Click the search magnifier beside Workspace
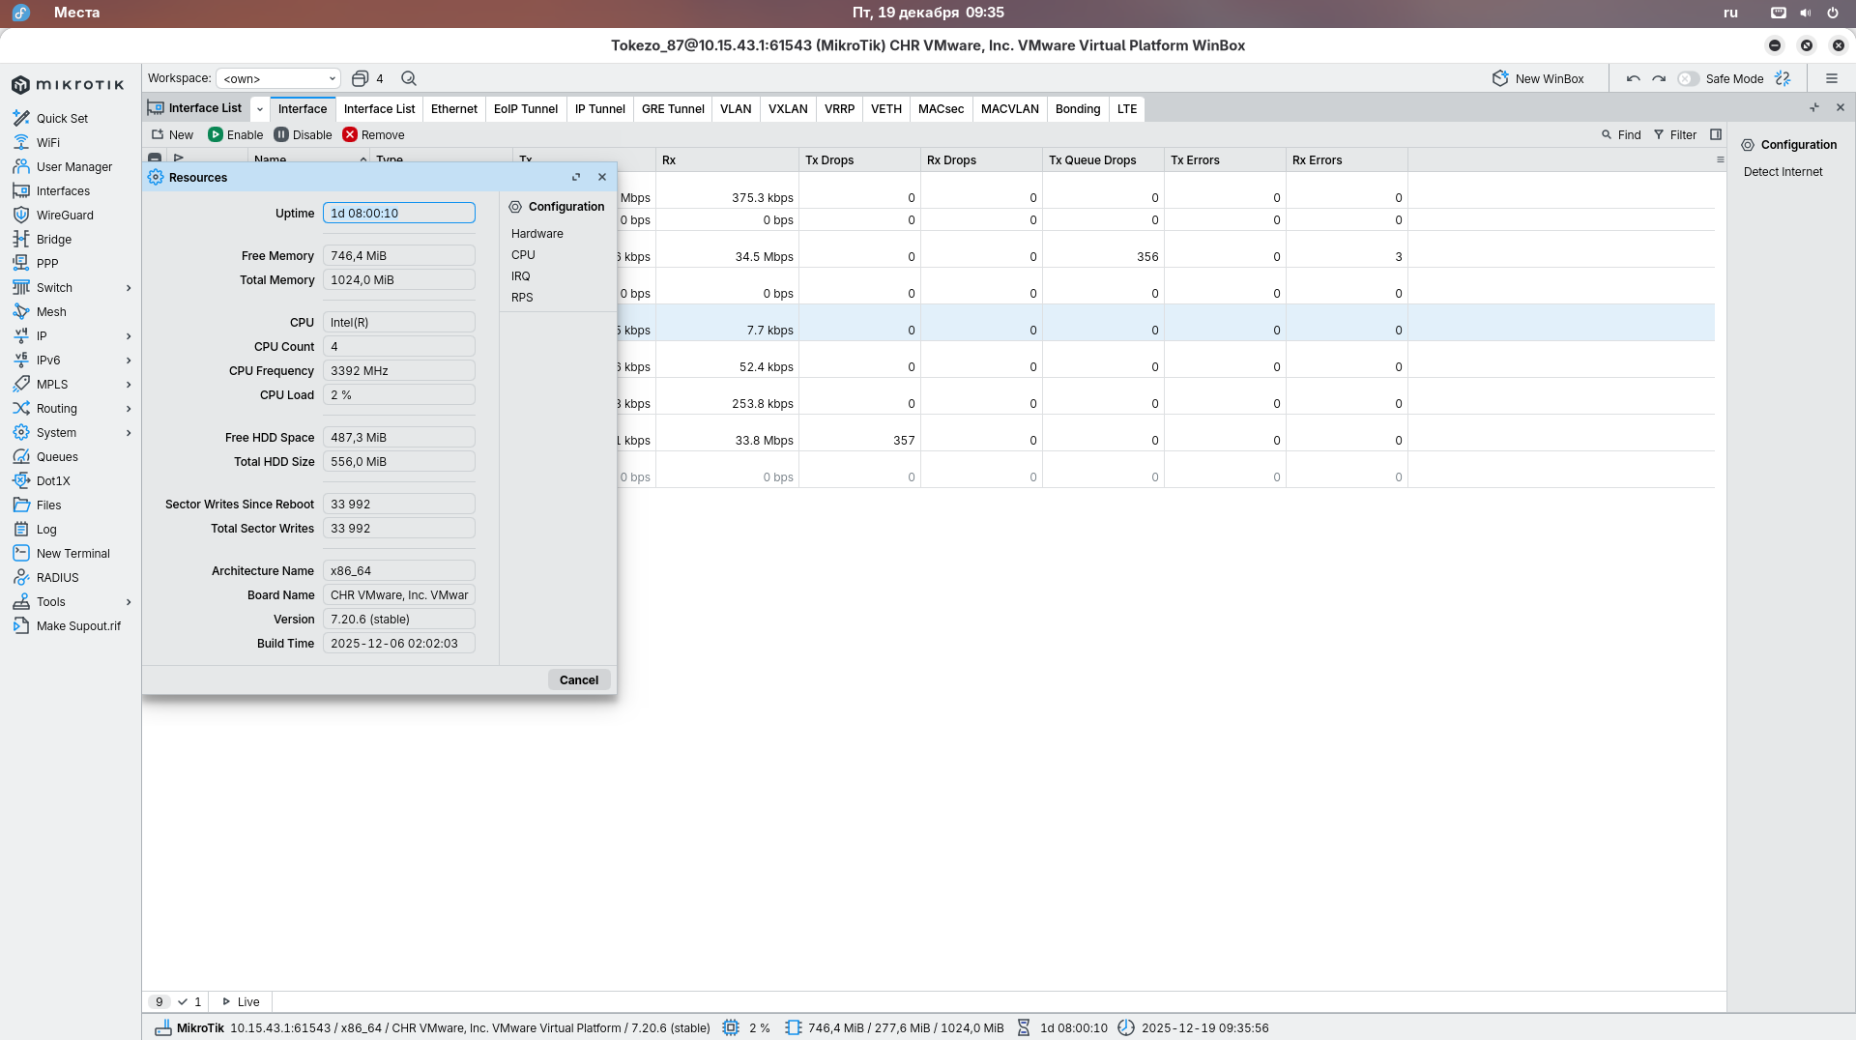 click(409, 78)
